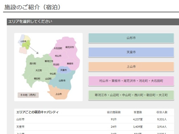The width and height of the screenshot is (179, 134).
Task: Click 西川町 on the area map
Action: pyautogui.click(x=33, y=63)
